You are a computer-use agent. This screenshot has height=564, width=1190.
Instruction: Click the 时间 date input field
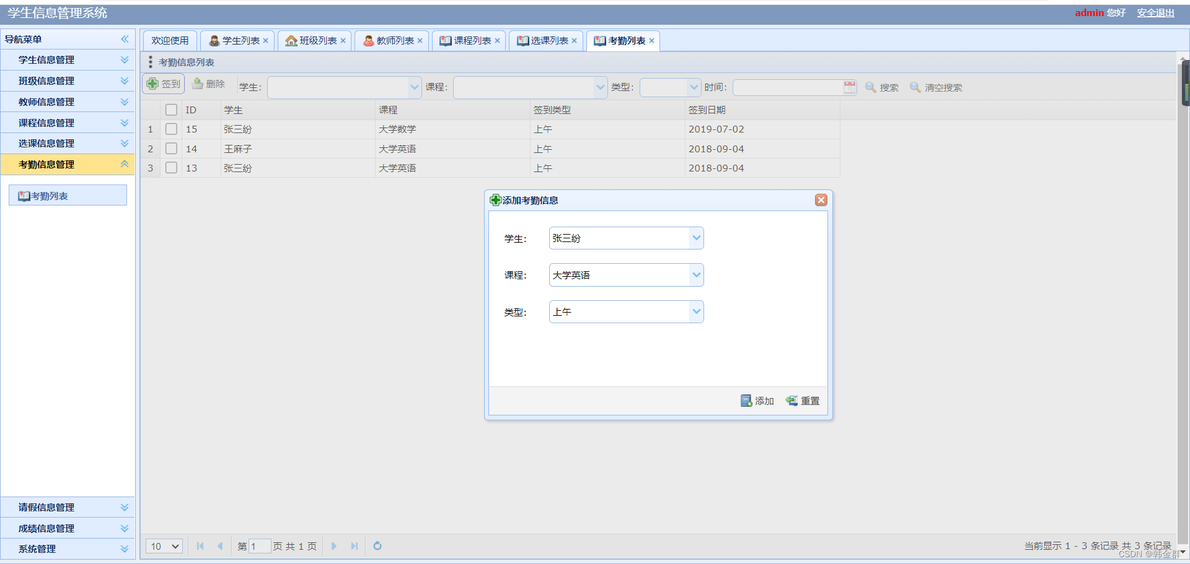(788, 87)
